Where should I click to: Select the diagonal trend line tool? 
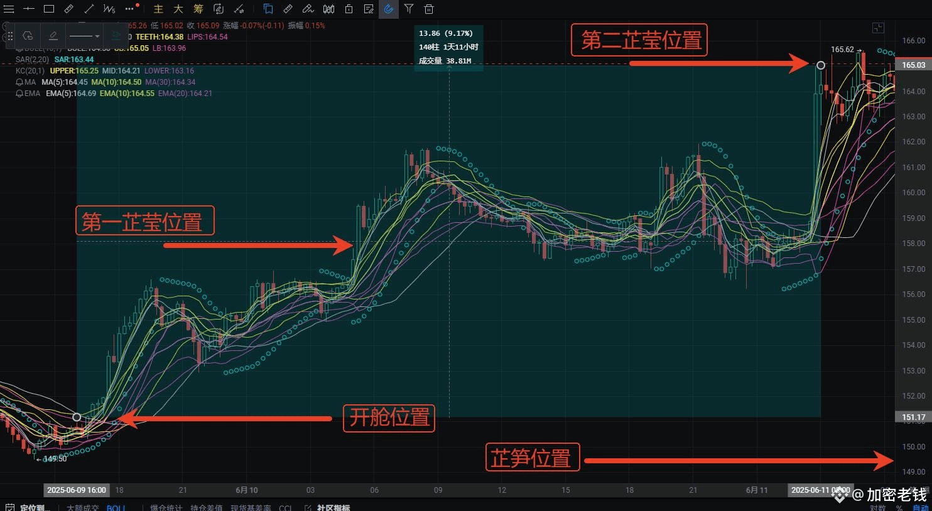(89, 9)
